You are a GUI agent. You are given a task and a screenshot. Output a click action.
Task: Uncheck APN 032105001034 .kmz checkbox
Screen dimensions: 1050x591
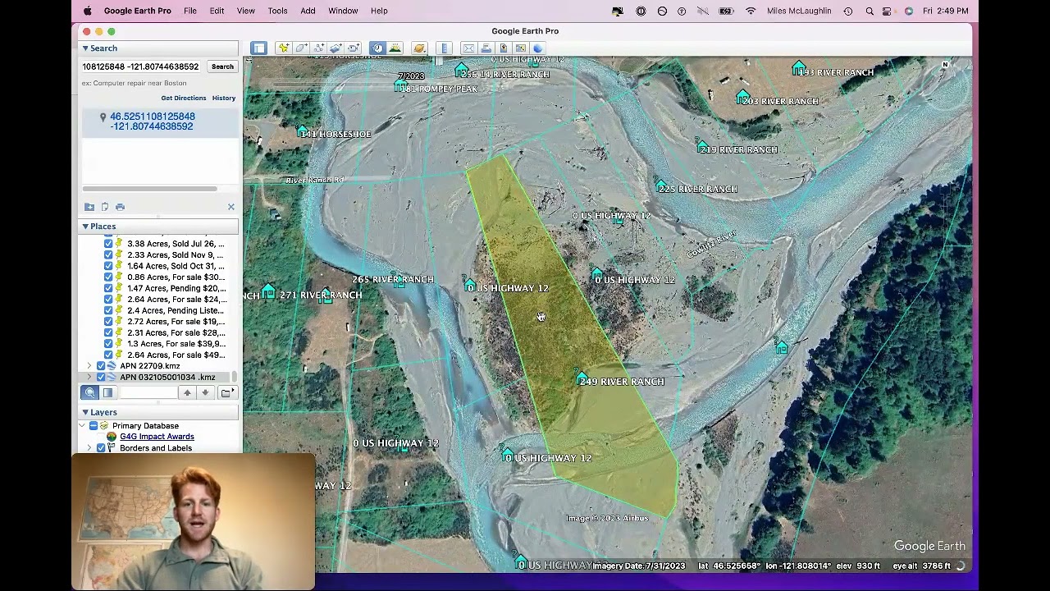click(101, 378)
